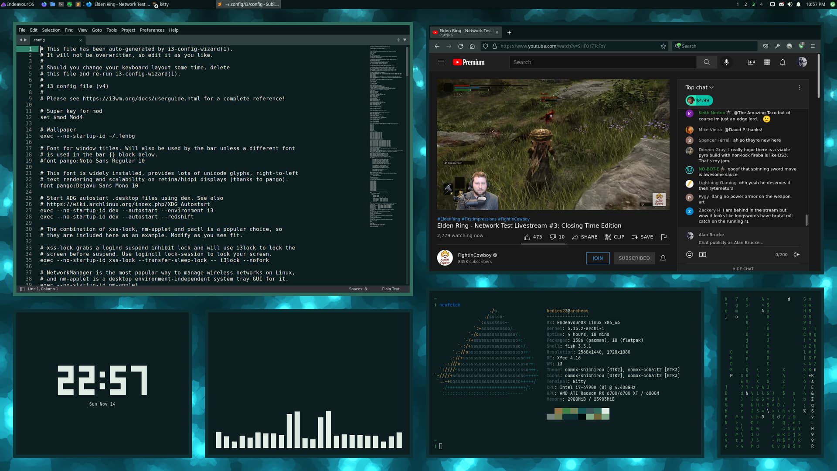
Task: Launch Sublime Text from panel launcher
Action: coord(78,4)
